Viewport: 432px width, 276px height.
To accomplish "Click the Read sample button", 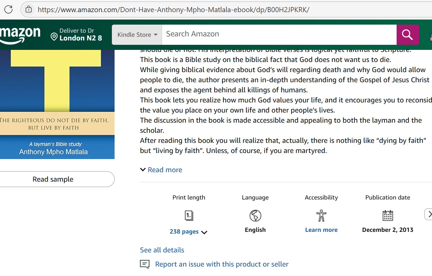I will [x=53, y=179].
